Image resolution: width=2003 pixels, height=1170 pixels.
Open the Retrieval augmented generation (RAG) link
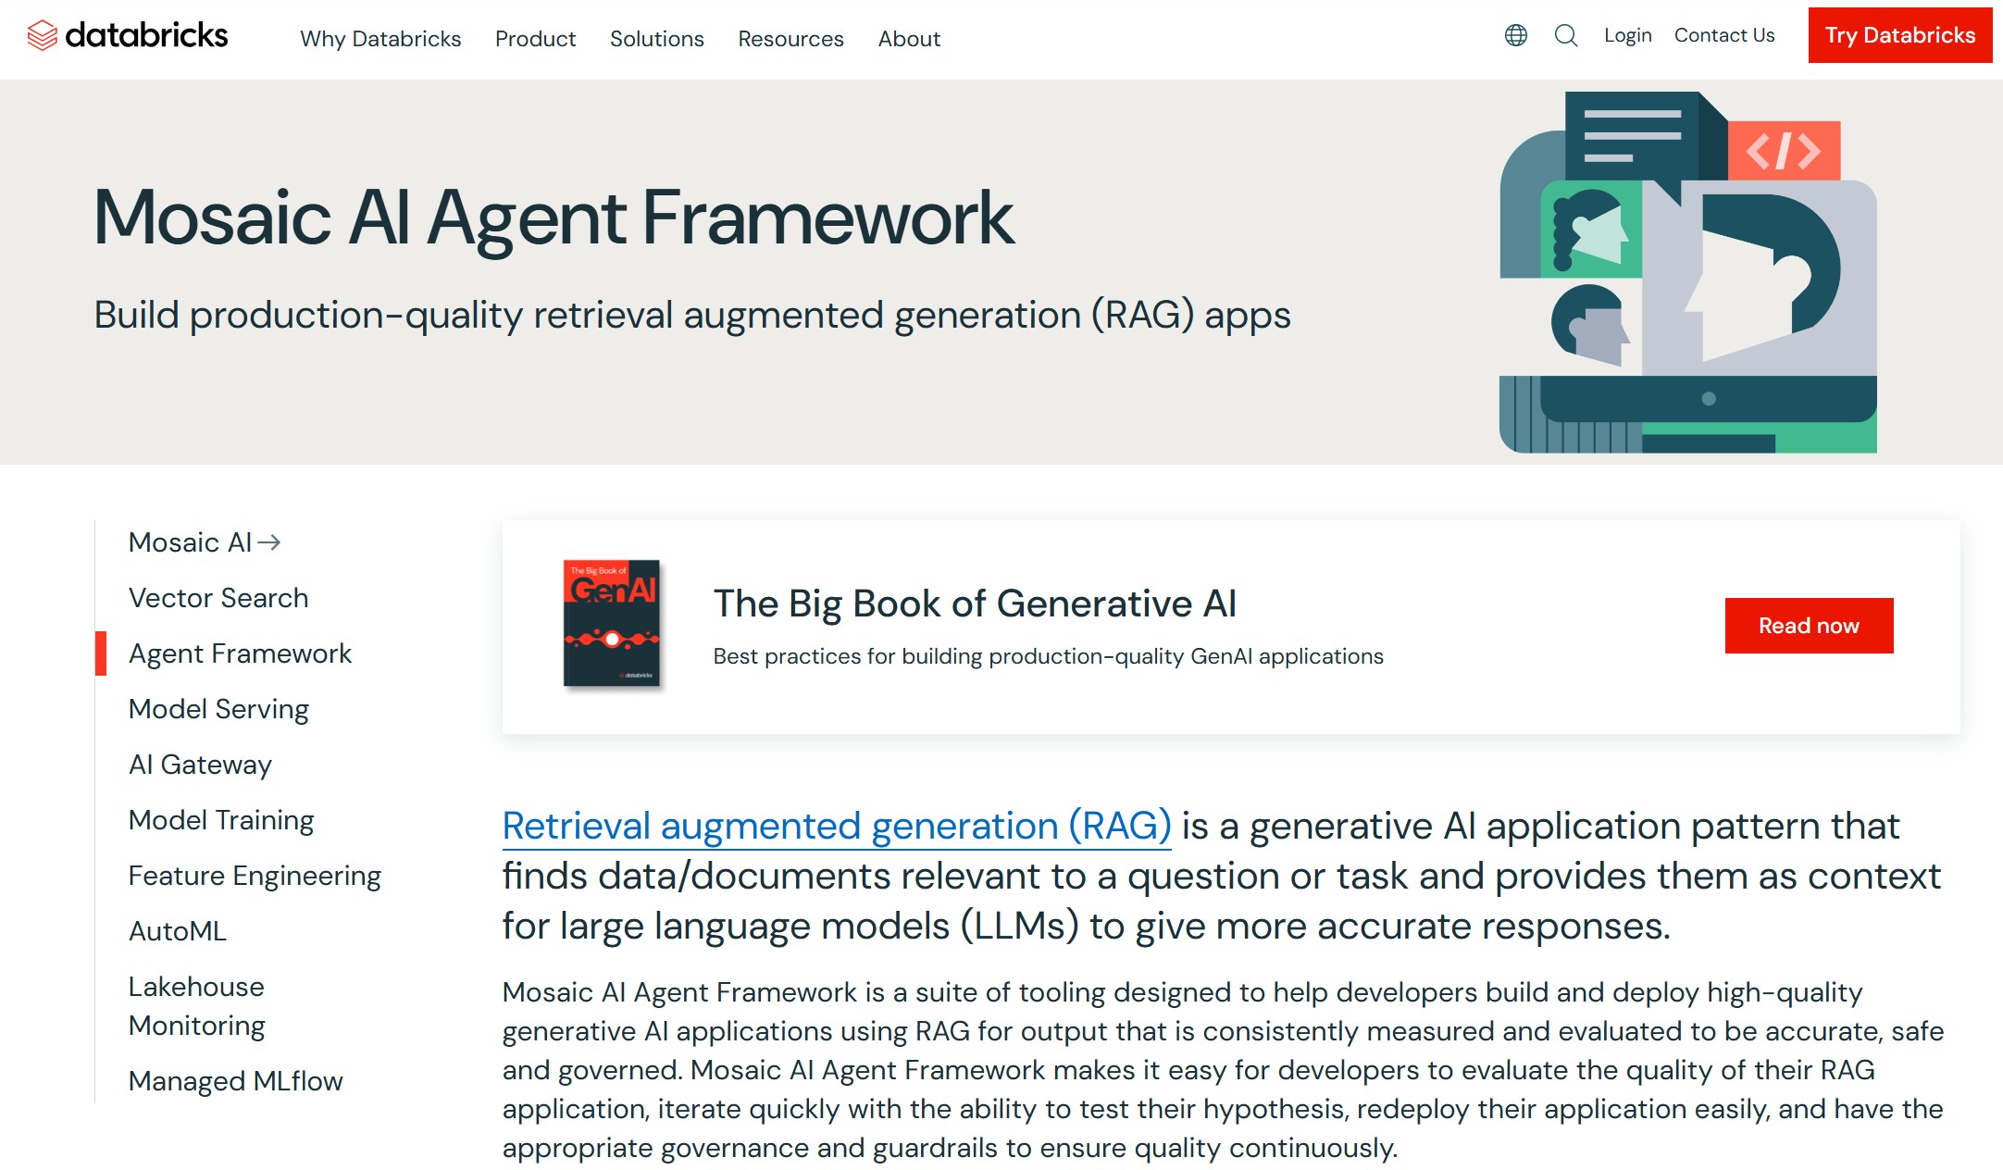(837, 826)
